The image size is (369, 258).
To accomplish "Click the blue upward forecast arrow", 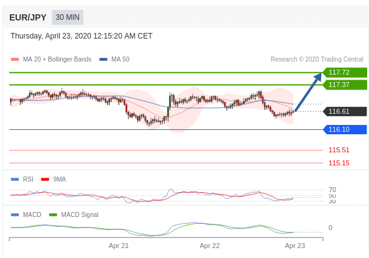I will (x=308, y=92).
